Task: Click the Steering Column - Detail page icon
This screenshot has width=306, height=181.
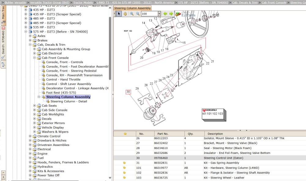Action: tap(48, 101)
